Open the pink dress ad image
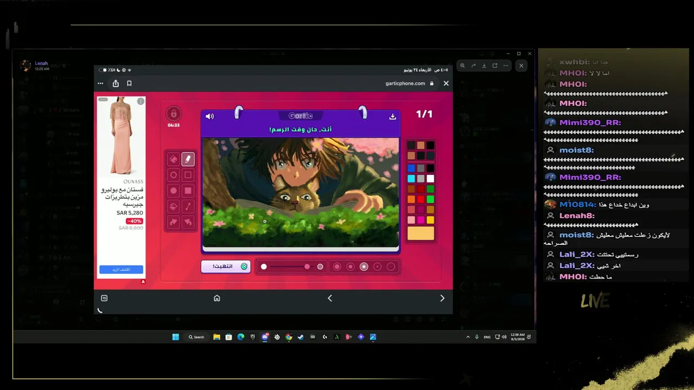This screenshot has height=390, width=694. (121, 136)
